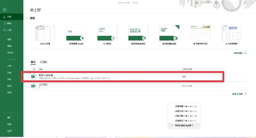Click the help question mark icon
Image resolution: width=256 pixels, height=138 pixels.
(x=229, y=3)
